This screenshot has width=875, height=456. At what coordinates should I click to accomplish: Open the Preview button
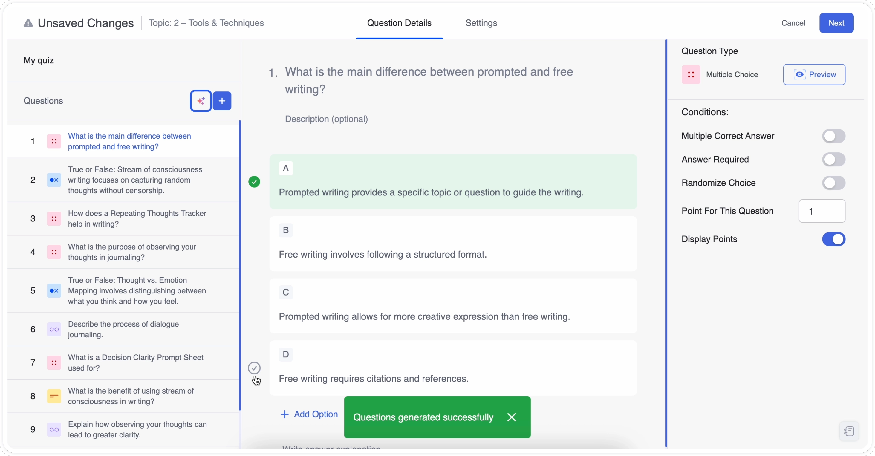point(814,75)
